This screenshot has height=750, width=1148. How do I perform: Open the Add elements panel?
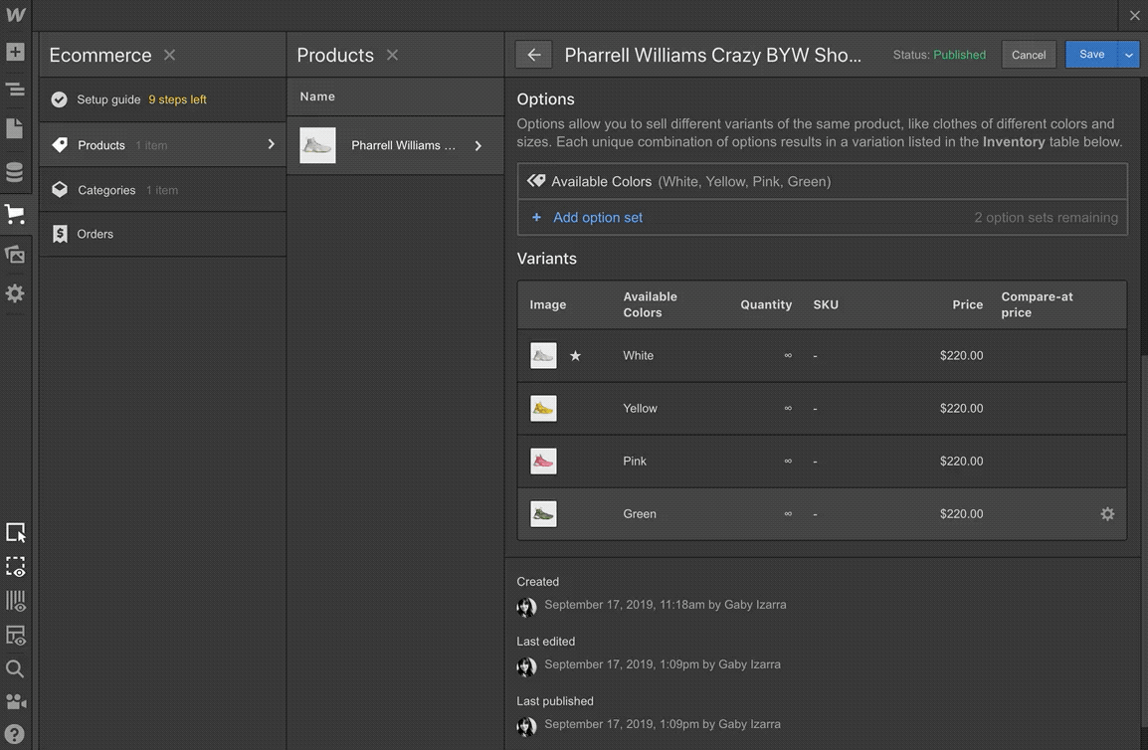[x=15, y=52]
